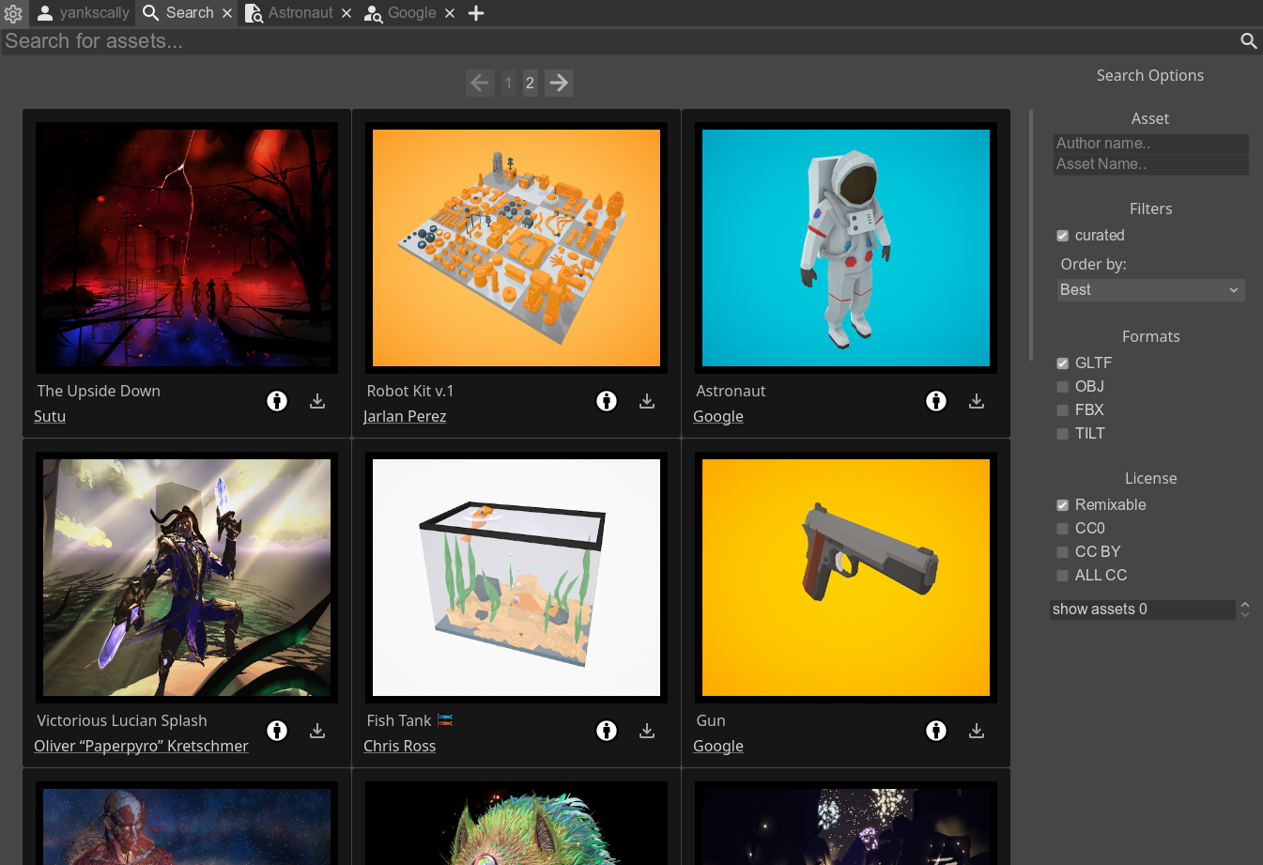Enable the CC0 license checkbox

point(1062,529)
